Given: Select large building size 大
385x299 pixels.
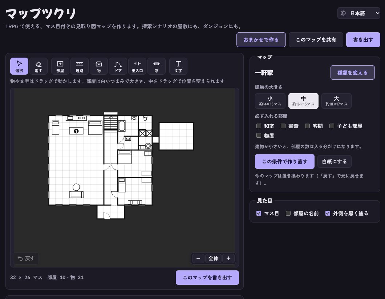Looking at the screenshot, I should click(x=336, y=101).
